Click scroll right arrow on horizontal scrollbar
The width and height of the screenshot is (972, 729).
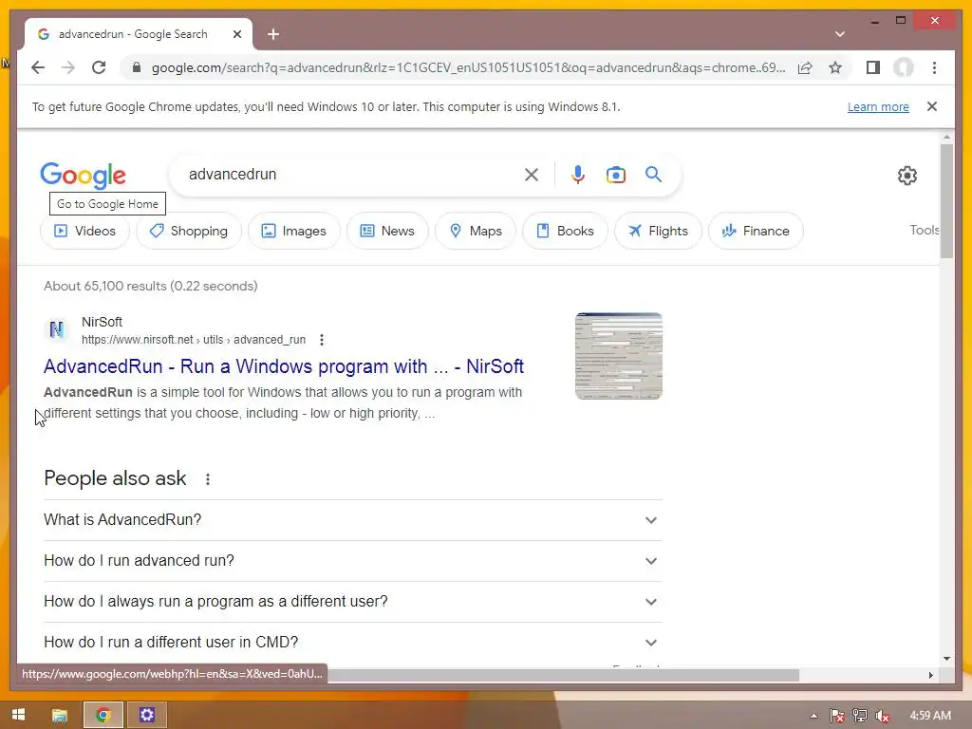pos(930,675)
